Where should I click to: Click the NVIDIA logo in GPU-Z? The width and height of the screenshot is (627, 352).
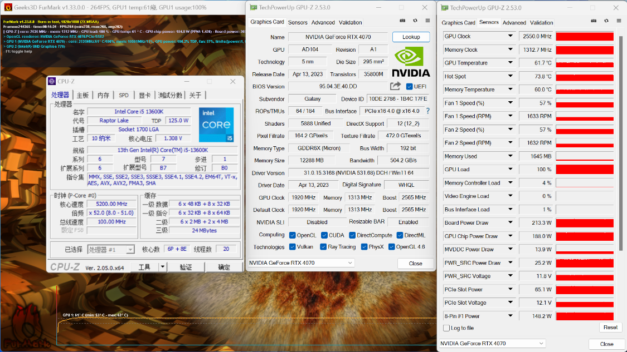click(x=411, y=62)
